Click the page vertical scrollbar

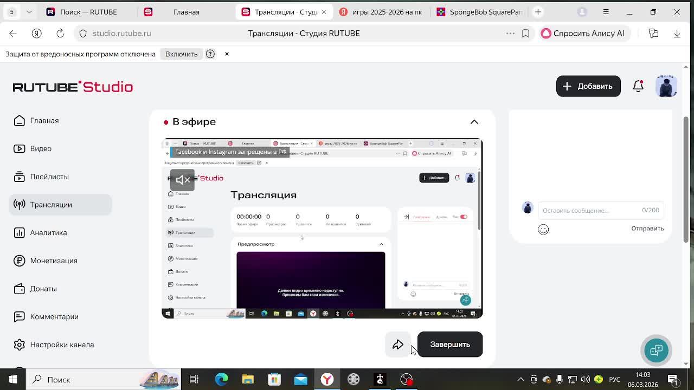tap(686, 179)
